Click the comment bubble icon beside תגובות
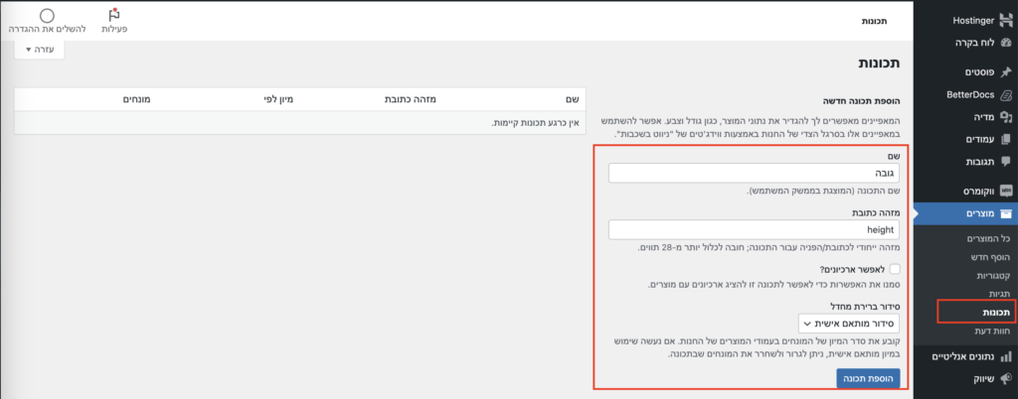This screenshot has height=399, width=1018. click(1006, 161)
